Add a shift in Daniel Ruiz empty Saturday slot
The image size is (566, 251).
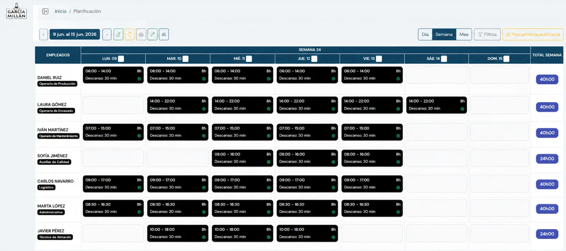pos(437,75)
